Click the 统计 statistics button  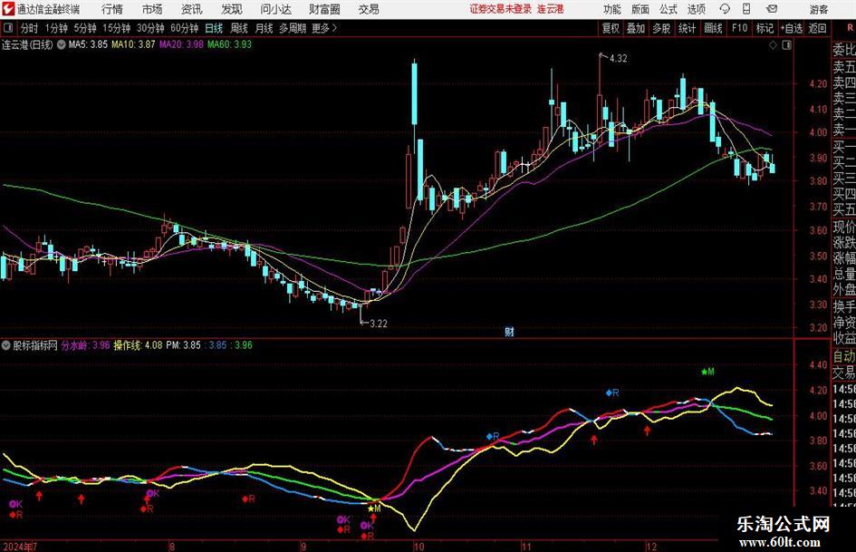point(687,28)
